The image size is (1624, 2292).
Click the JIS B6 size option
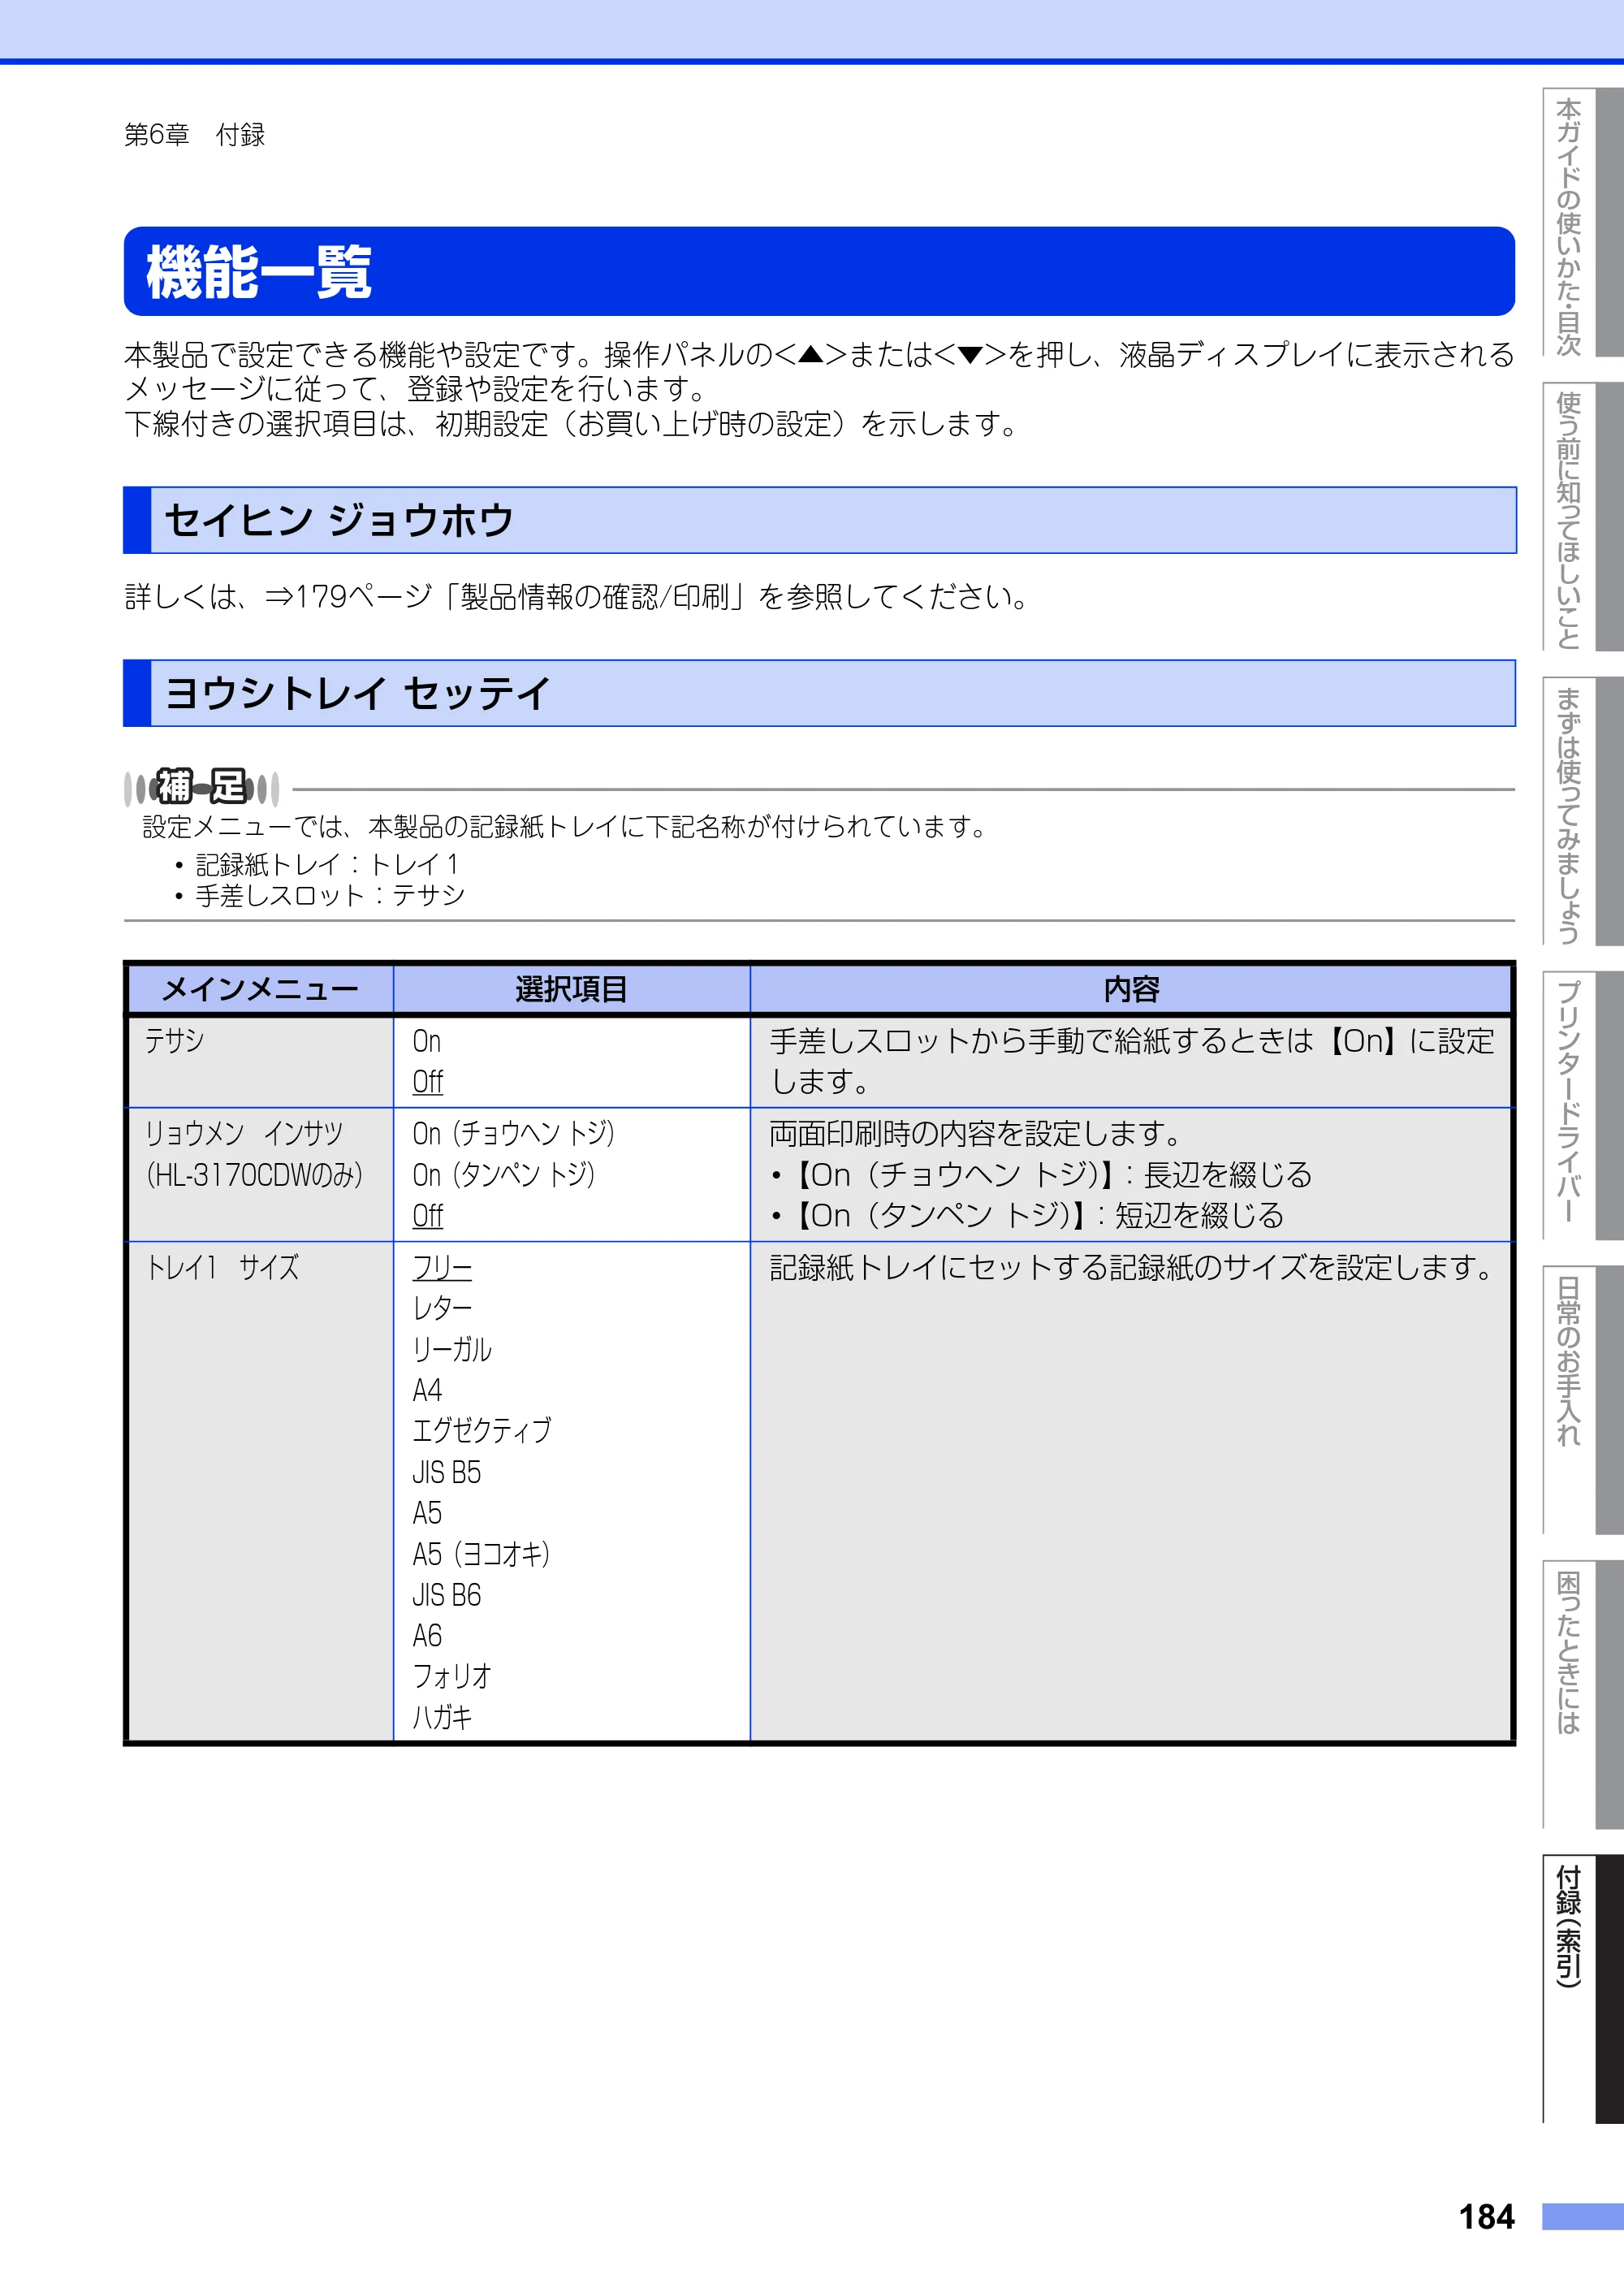pos(447,1595)
